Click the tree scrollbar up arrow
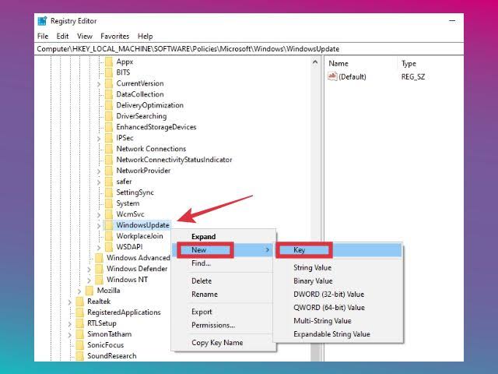This screenshot has width=498, height=374. tap(315, 62)
